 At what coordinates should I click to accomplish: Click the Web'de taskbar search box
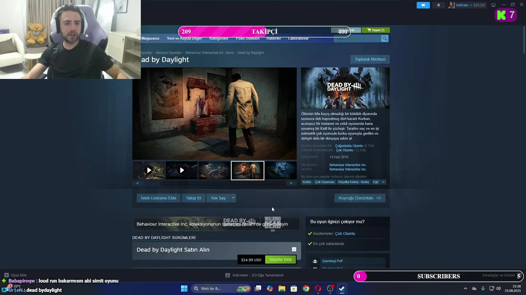221,288
